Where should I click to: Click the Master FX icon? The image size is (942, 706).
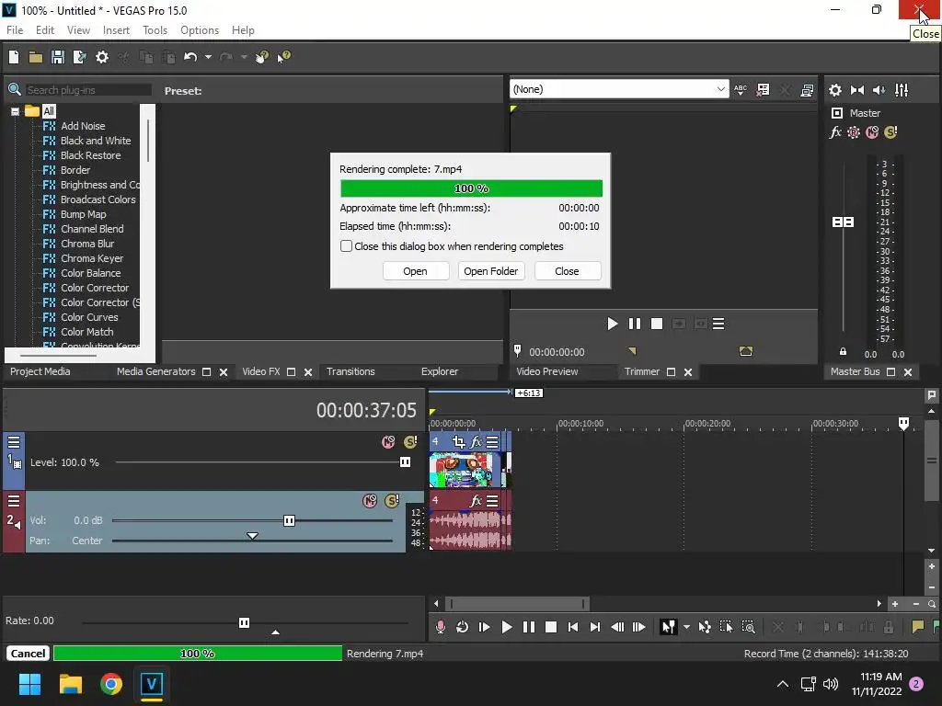[x=835, y=132]
